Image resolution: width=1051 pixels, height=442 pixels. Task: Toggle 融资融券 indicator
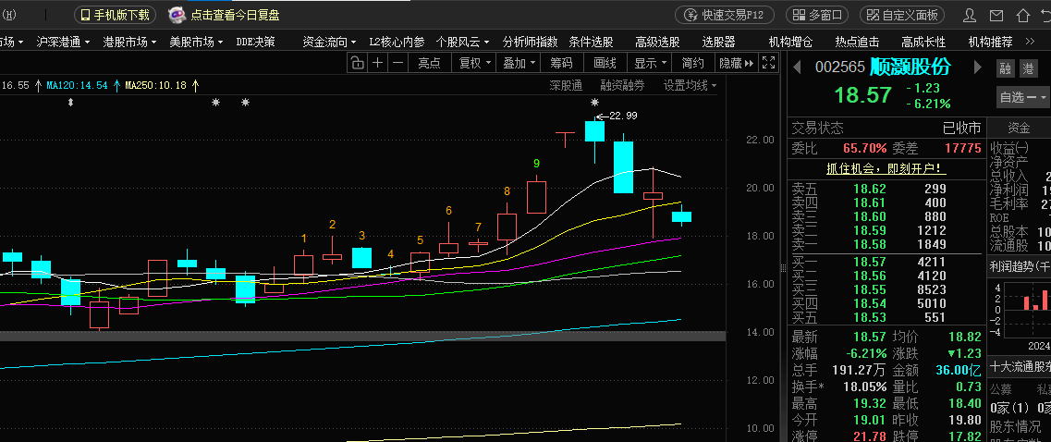(x=622, y=85)
